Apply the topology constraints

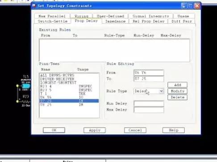click(95, 130)
